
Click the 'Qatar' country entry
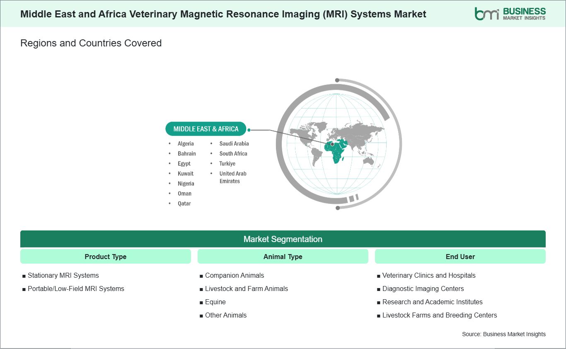coord(184,204)
